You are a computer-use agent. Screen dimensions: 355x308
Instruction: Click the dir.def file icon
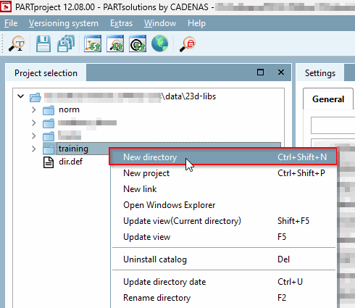tap(49, 162)
